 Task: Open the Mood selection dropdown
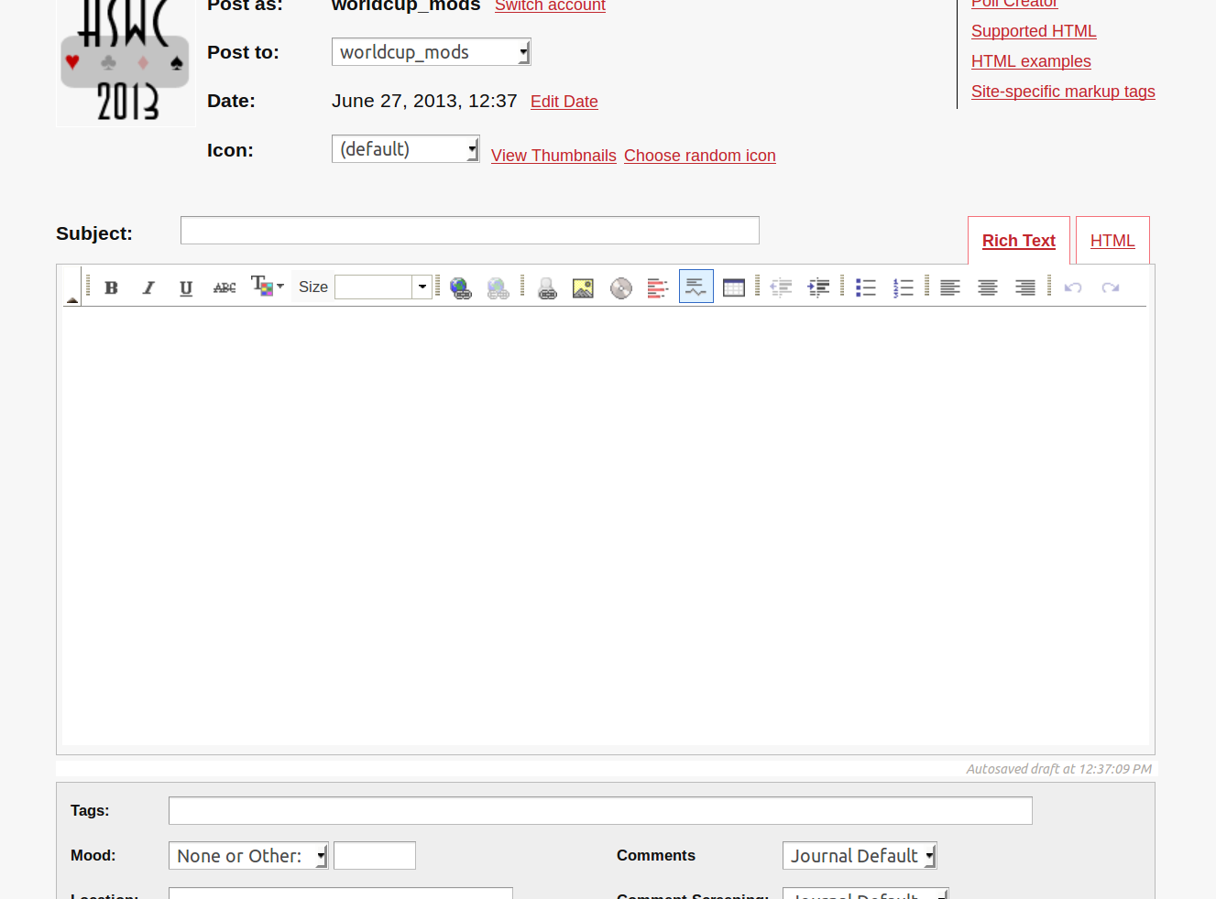pos(248,856)
